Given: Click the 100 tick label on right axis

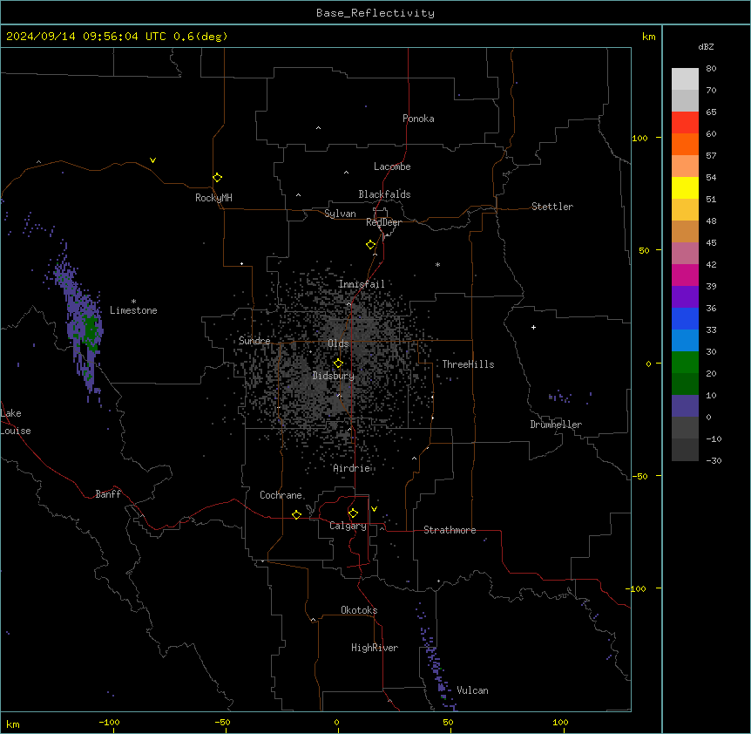Looking at the screenshot, I should (639, 138).
